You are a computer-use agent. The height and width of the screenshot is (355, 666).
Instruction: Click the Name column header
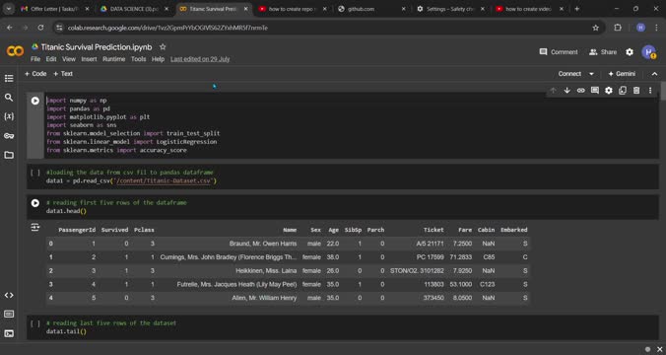(290, 230)
